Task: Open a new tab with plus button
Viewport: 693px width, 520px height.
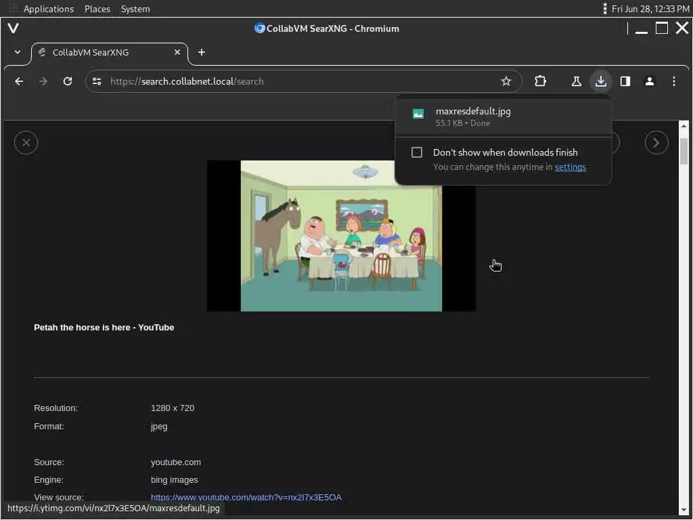Action: pyautogui.click(x=202, y=52)
